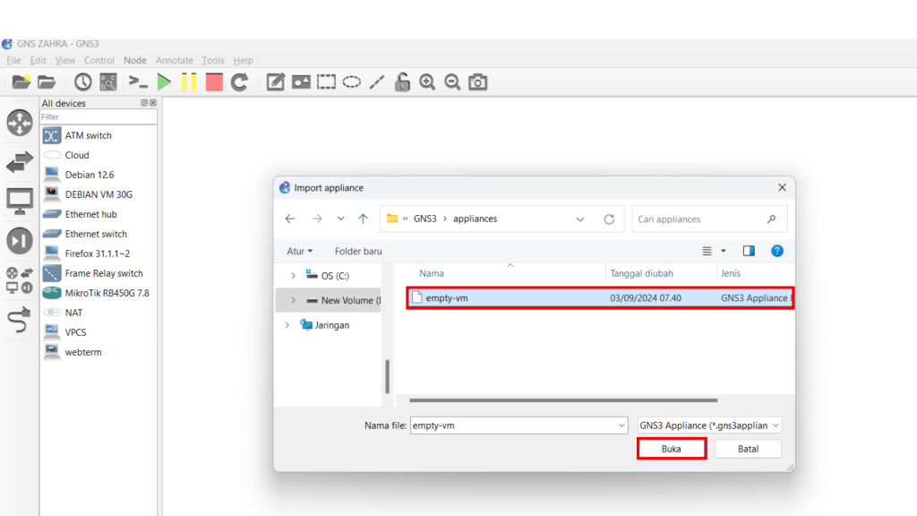Viewport: 917px width, 516px height.
Task: Open the file type GNS3 Appliance dropdown
Action: coord(709,426)
